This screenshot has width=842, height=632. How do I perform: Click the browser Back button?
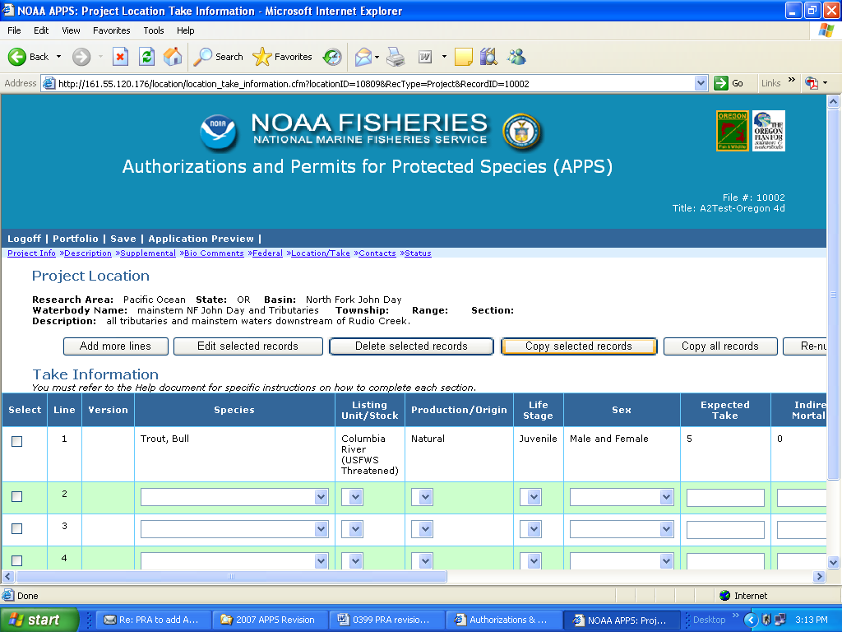[x=29, y=57]
